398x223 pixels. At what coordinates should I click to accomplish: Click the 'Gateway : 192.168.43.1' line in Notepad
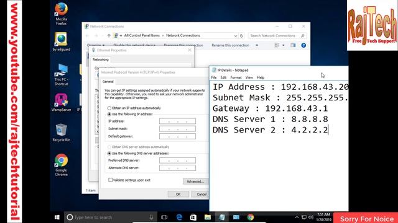[x=270, y=108]
